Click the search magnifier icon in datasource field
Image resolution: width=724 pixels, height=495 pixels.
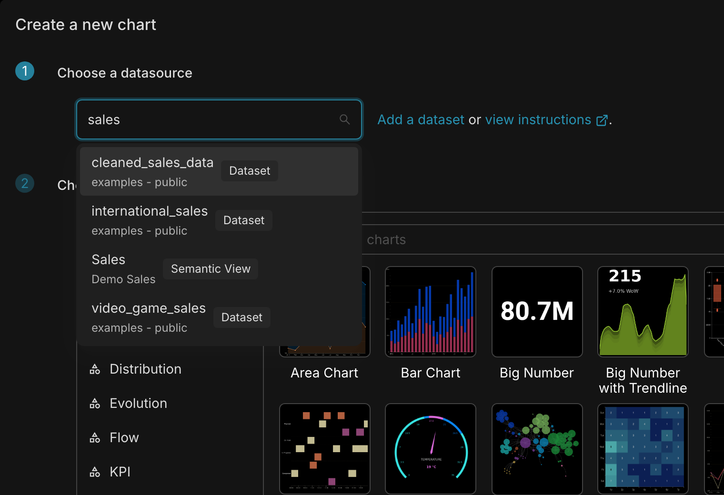point(345,119)
